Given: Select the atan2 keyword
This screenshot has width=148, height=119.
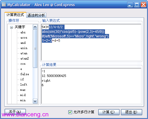Looking at the screenshot, I should tap(25, 58).
